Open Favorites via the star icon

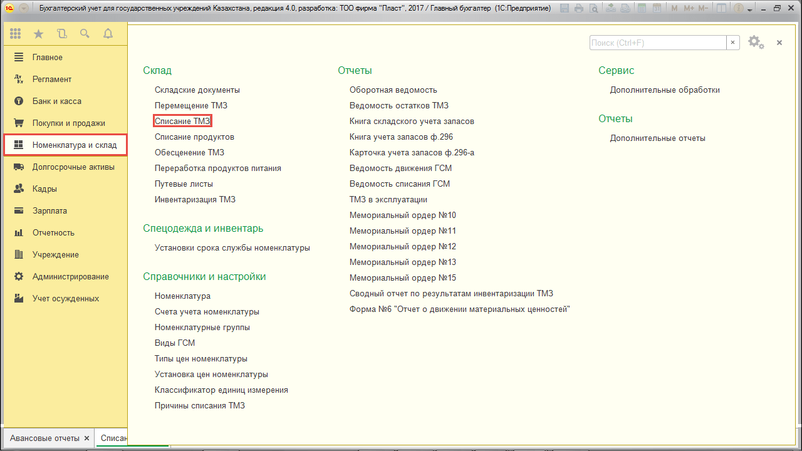point(38,34)
